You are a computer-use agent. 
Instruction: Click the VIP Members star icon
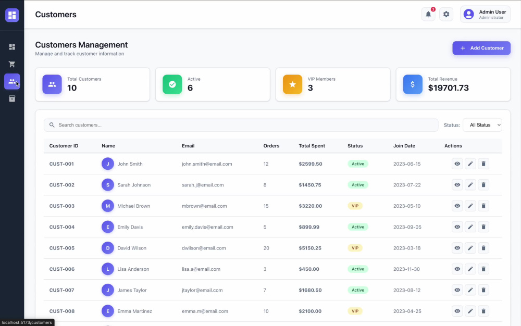(292, 84)
